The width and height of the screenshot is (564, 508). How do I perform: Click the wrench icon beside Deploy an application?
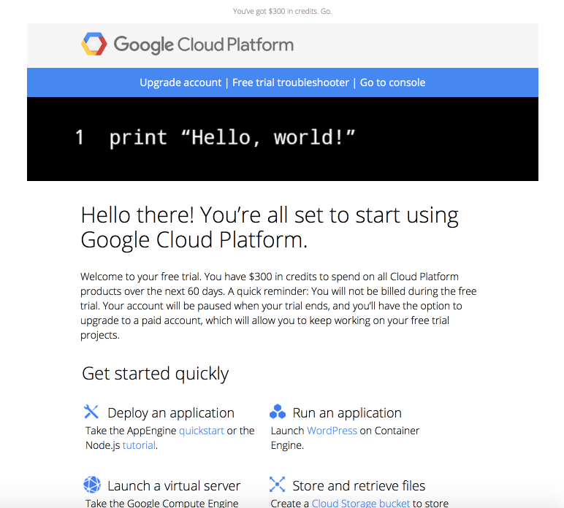pos(91,412)
